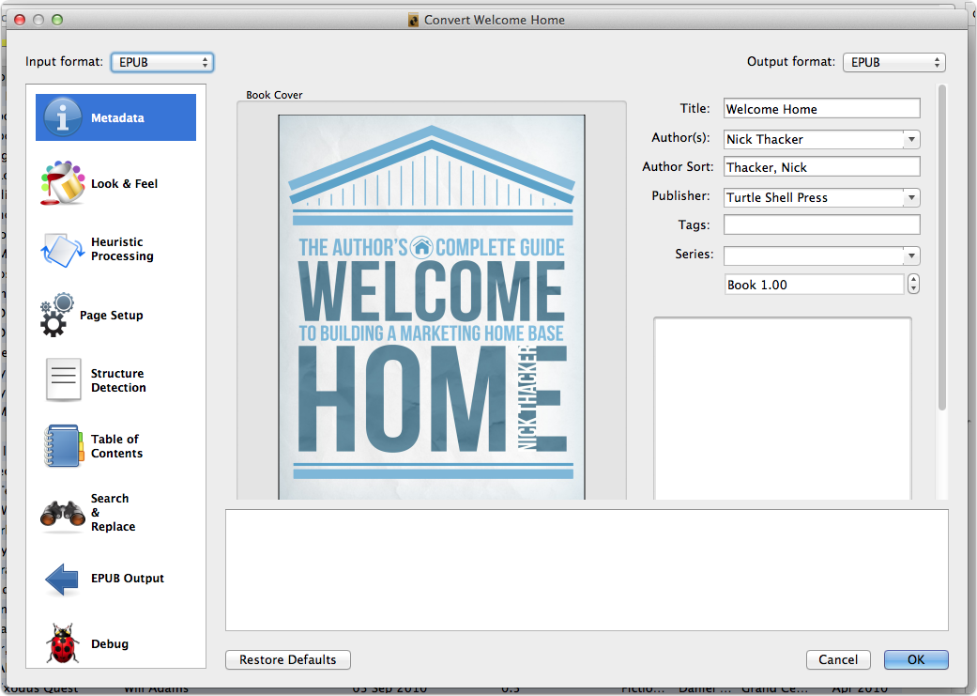Switch to Look & Feel settings
The image size is (977, 696).
pos(115,183)
